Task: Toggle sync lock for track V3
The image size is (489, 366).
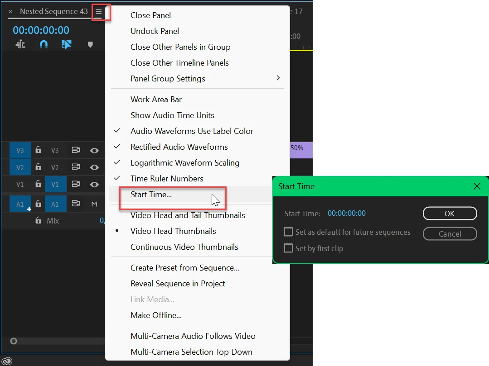Action: (76, 150)
